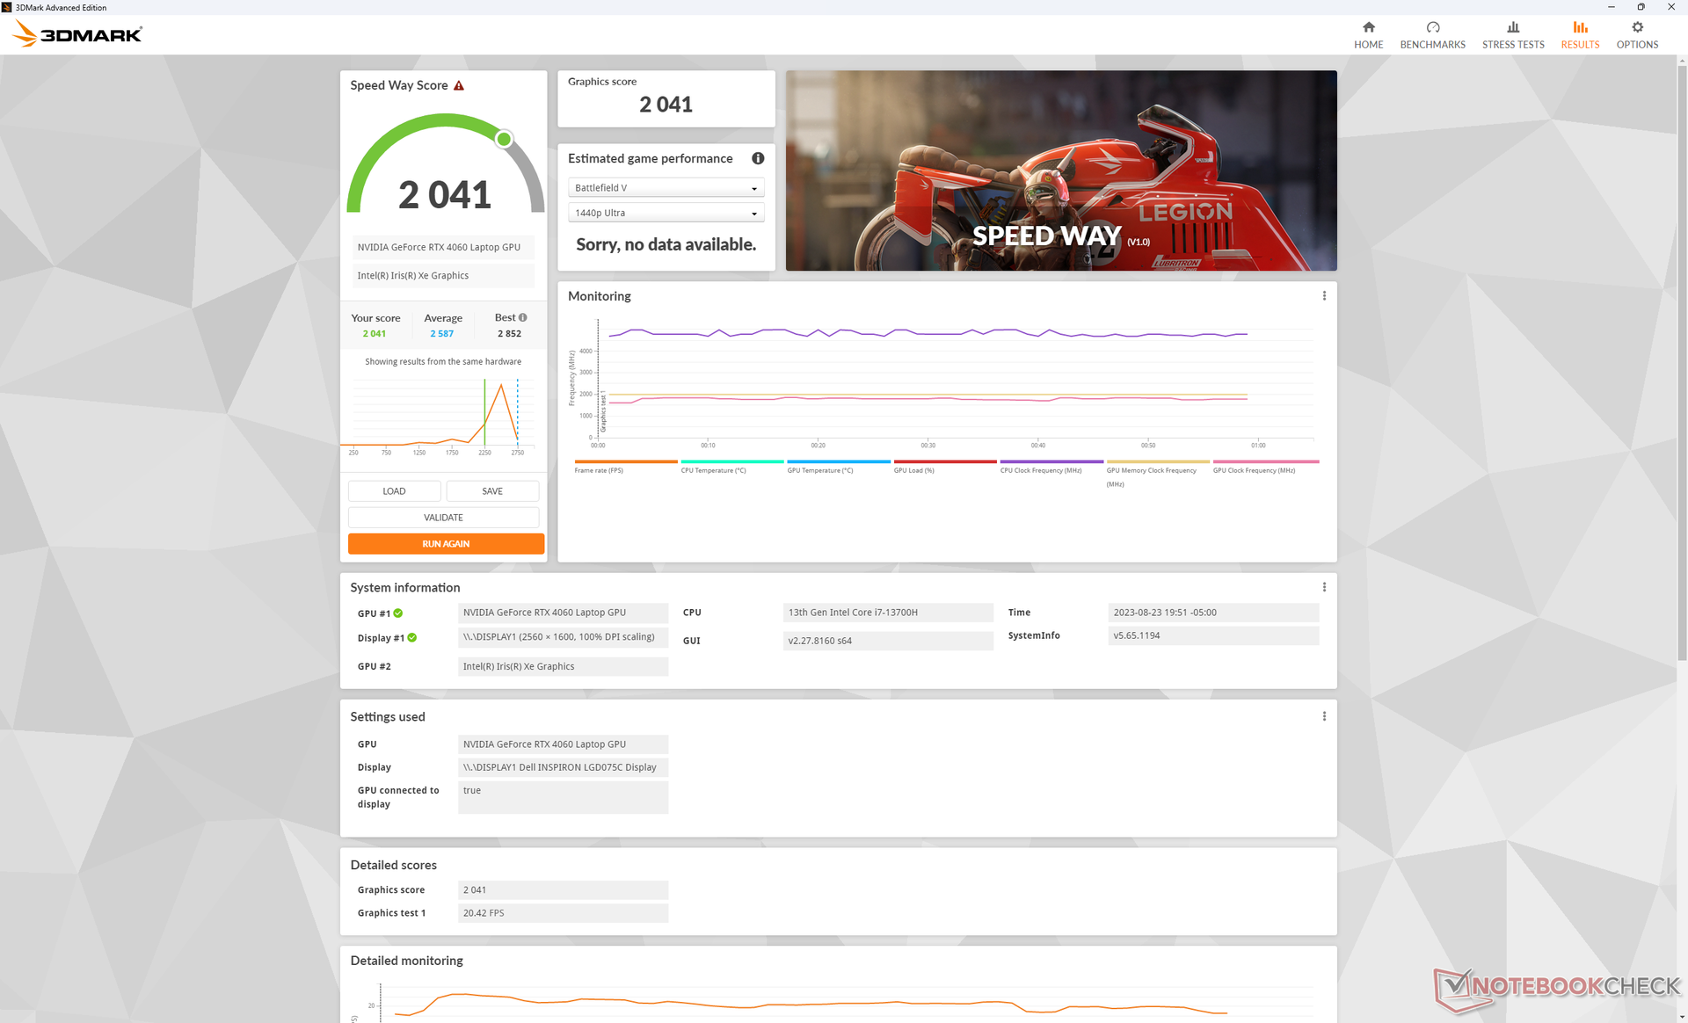Image resolution: width=1688 pixels, height=1023 pixels.
Task: Click the CPU Clock Frequency purple legend swatch
Action: pyautogui.click(x=1051, y=461)
